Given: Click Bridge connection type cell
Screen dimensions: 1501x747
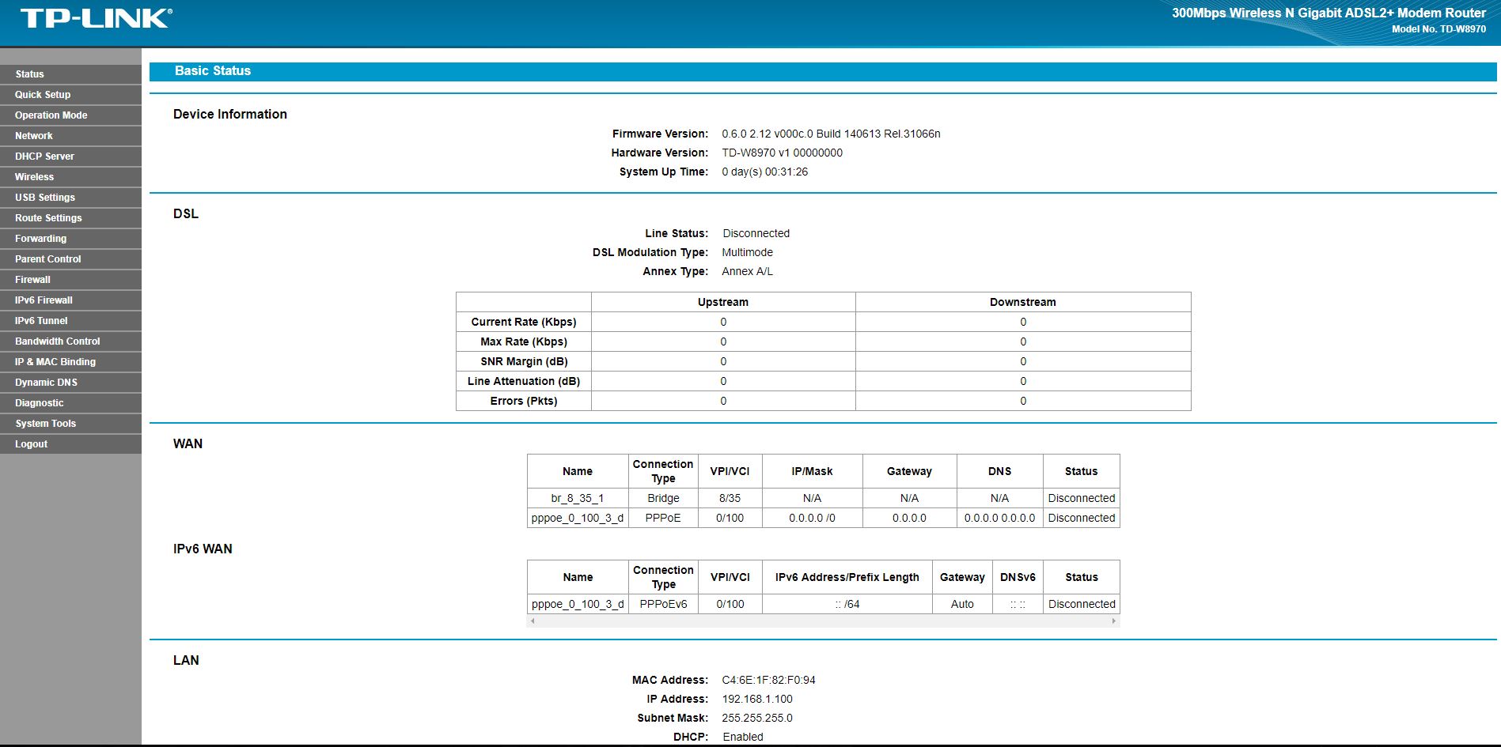Looking at the screenshot, I should click(663, 498).
